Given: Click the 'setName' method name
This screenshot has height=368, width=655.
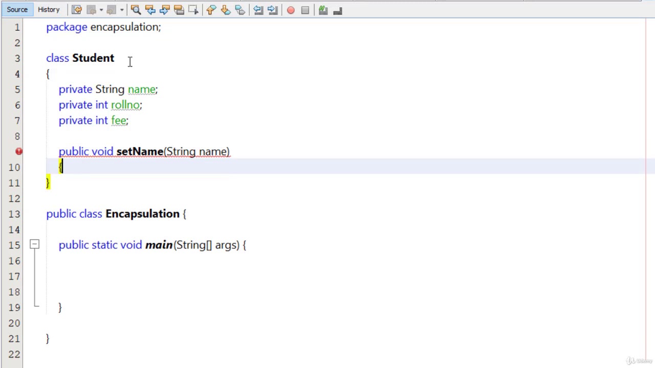Looking at the screenshot, I should [140, 151].
